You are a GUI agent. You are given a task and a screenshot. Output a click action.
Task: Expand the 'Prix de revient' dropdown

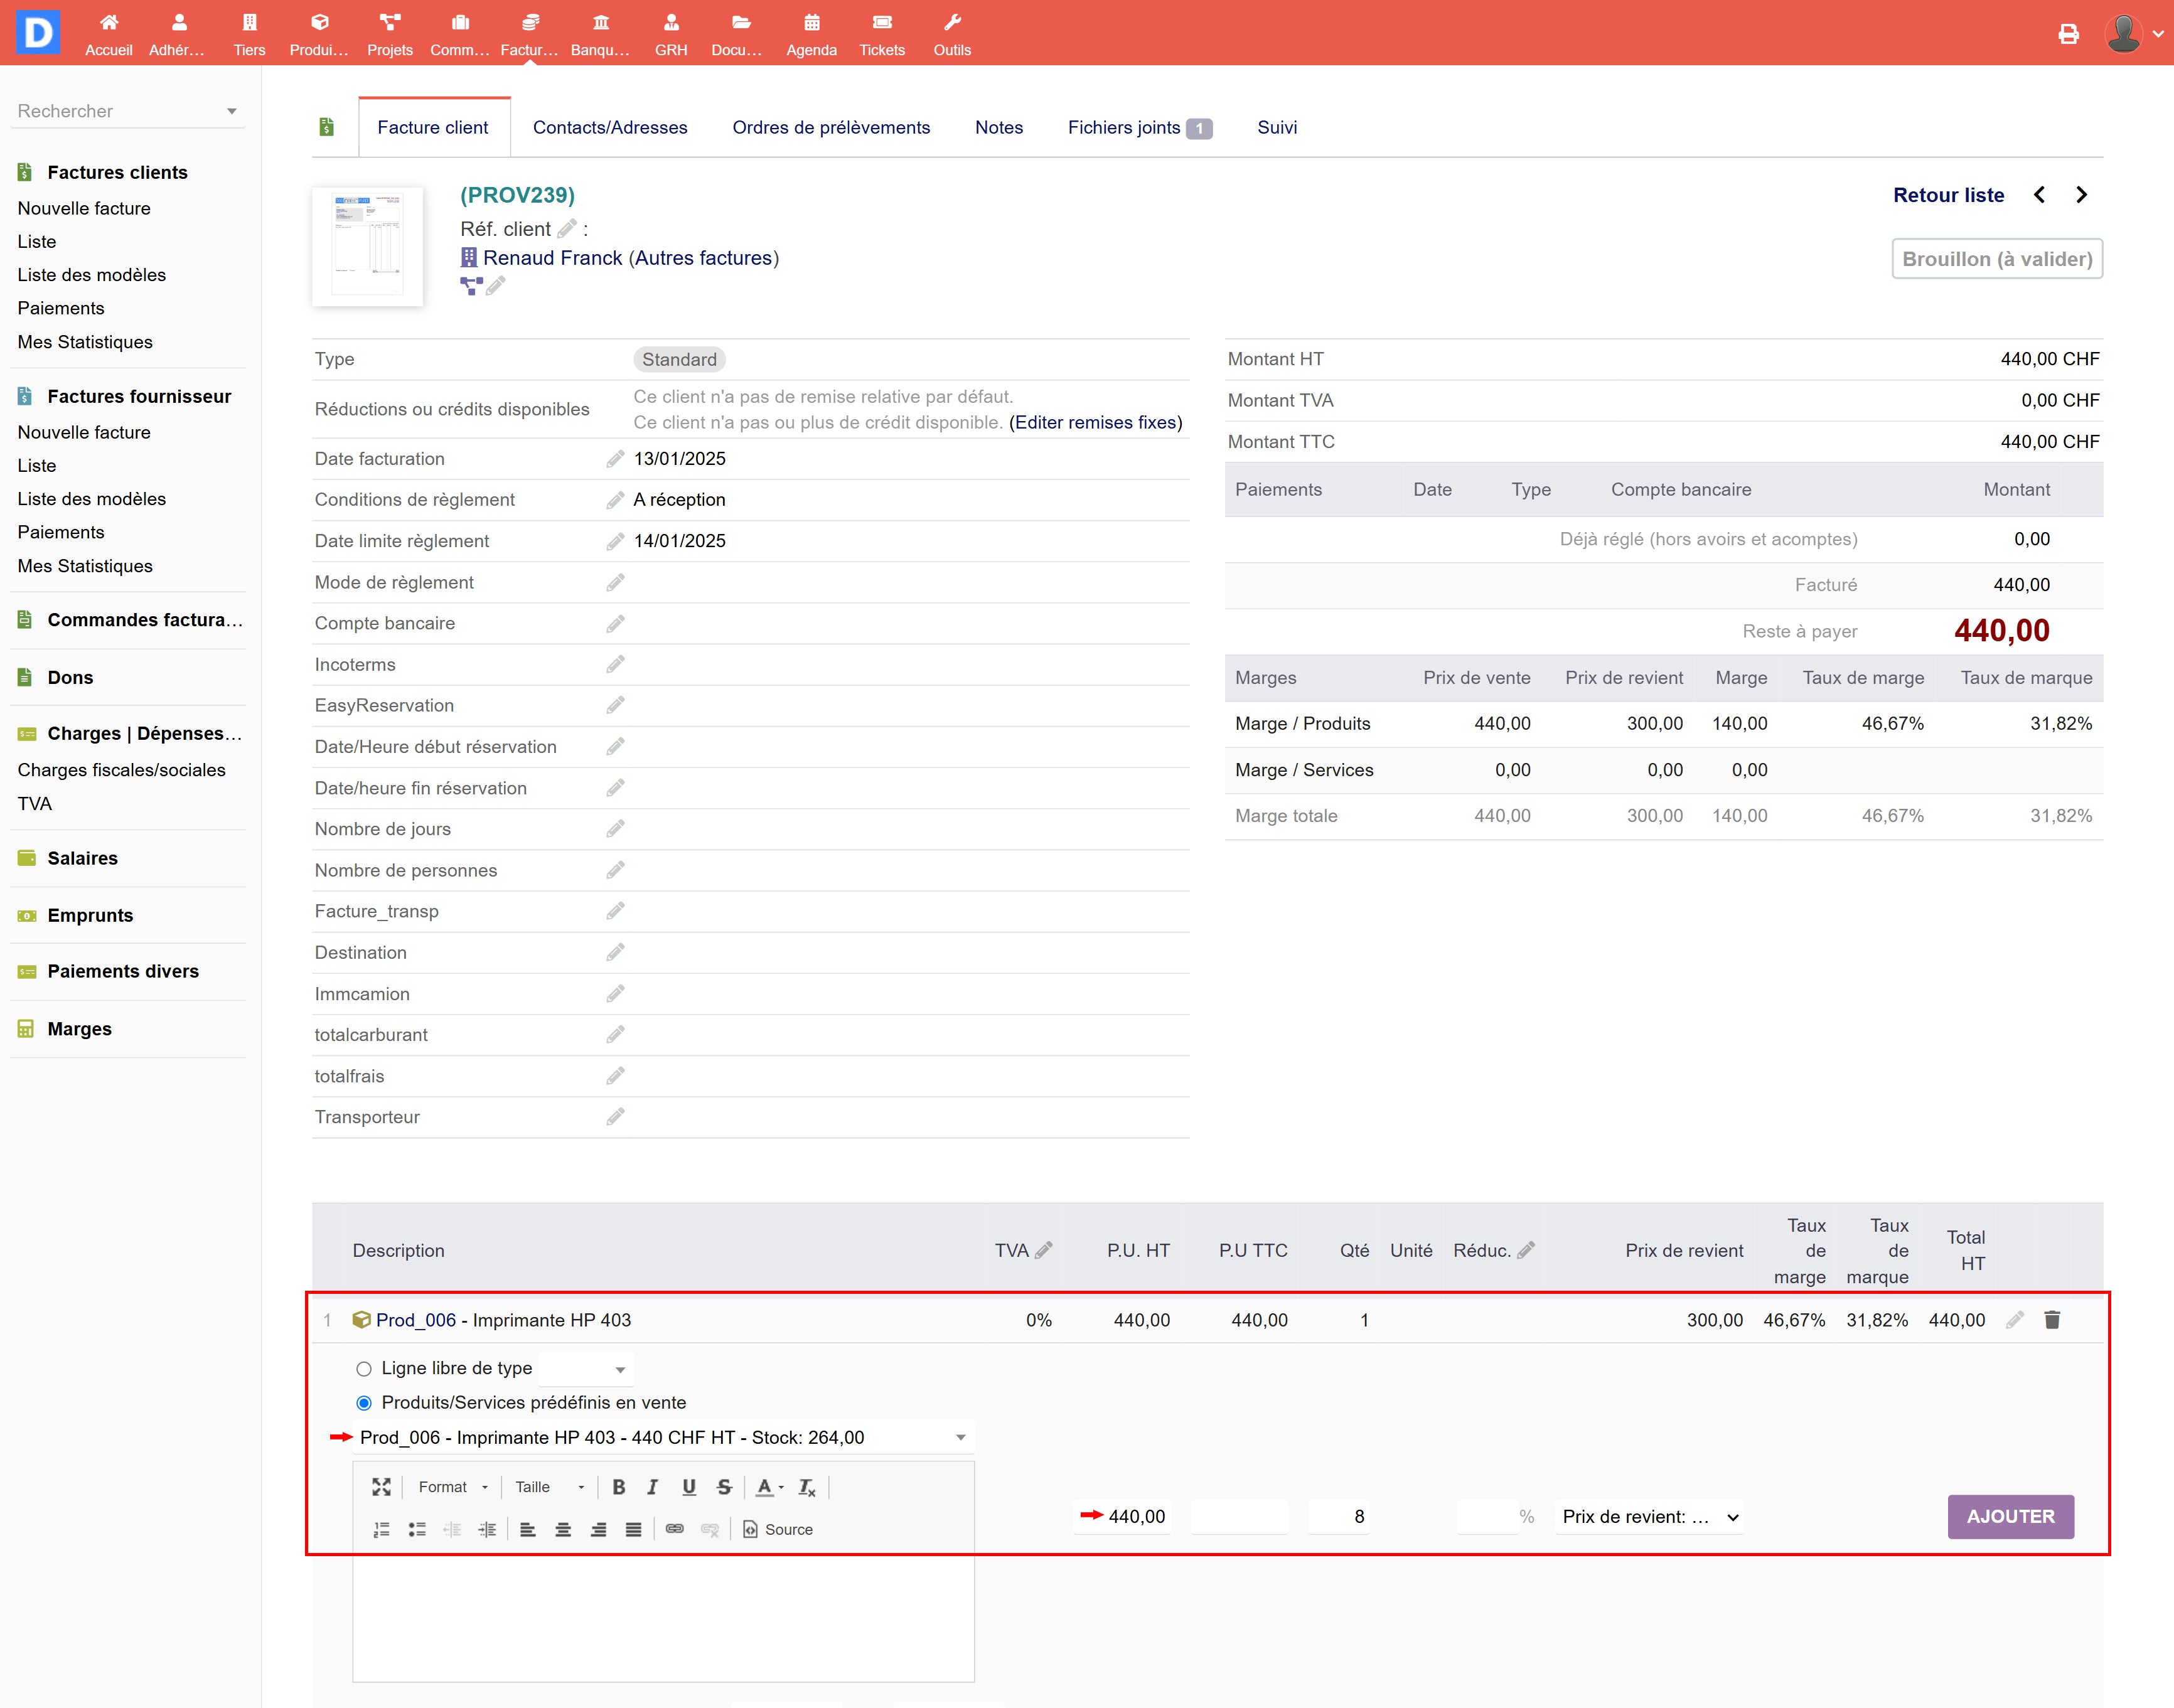click(x=1649, y=1517)
